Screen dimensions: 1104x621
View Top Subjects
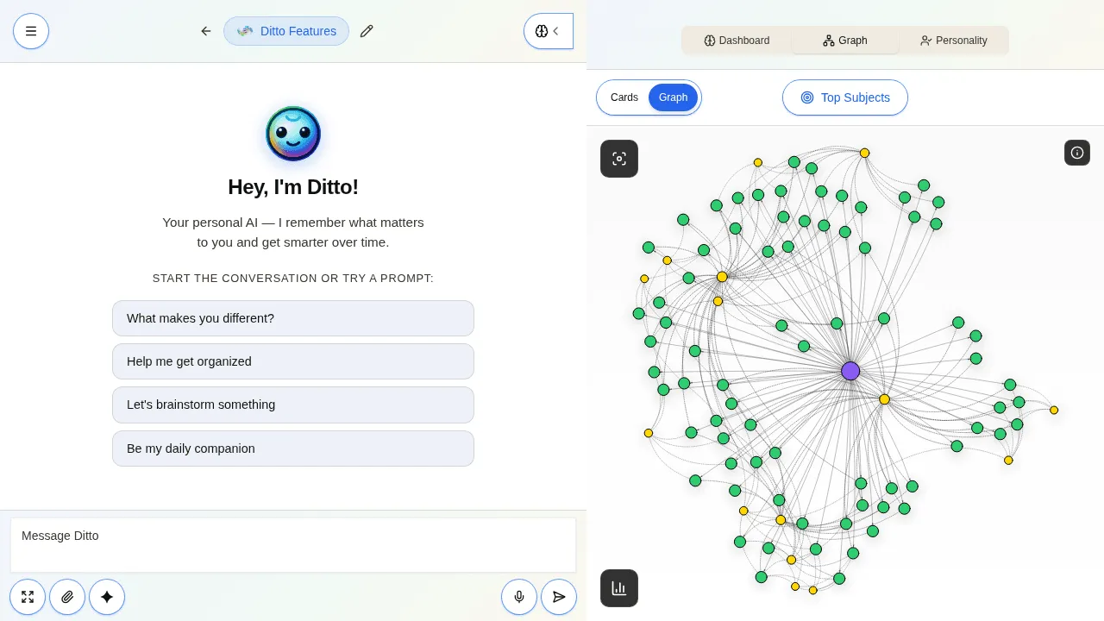click(845, 97)
